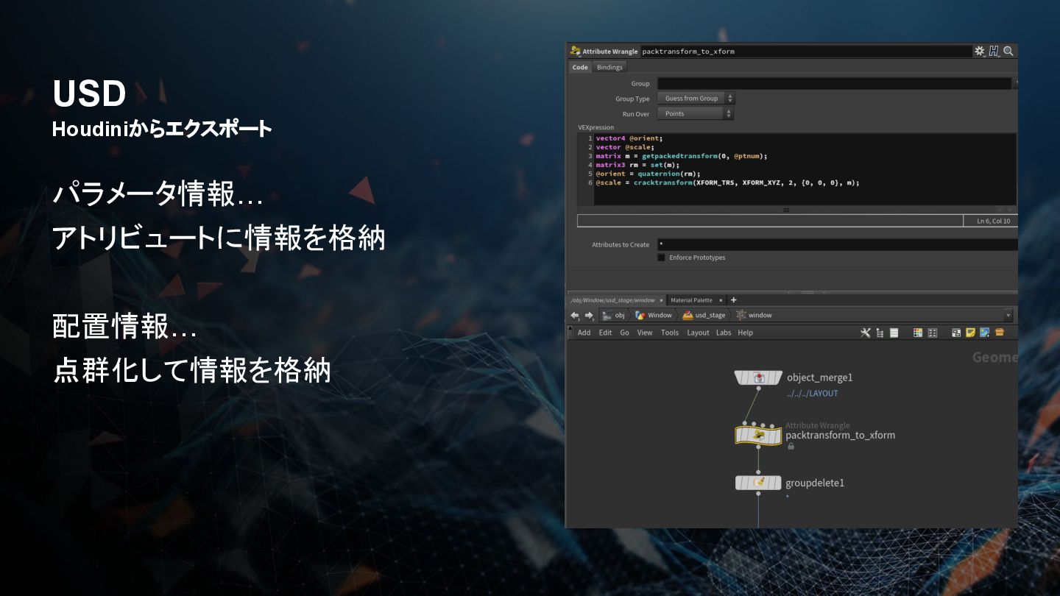
Task: Enable the Enforce Prototypes checkbox
Action: (x=661, y=258)
